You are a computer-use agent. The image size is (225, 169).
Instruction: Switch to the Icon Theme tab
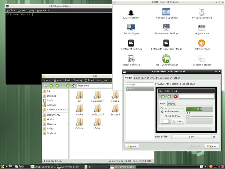coord(148,78)
